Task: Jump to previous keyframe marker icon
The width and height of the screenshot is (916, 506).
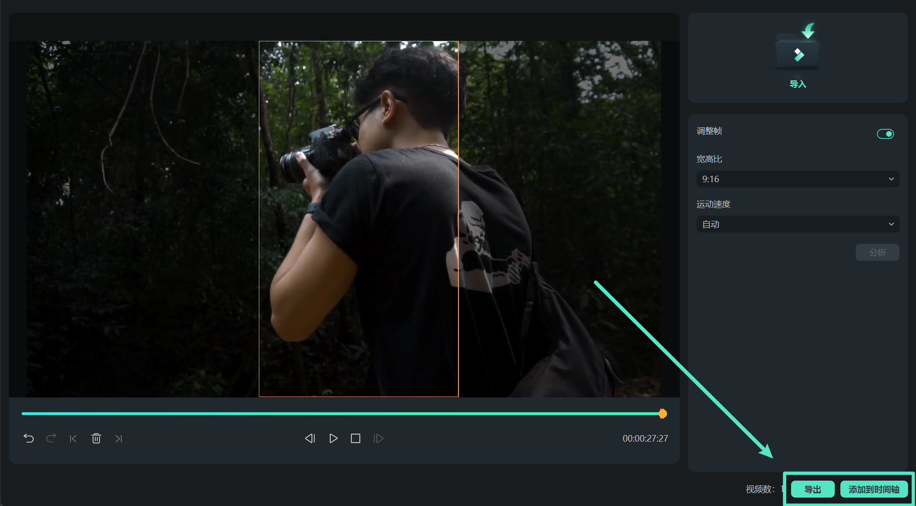Action: [x=73, y=438]
